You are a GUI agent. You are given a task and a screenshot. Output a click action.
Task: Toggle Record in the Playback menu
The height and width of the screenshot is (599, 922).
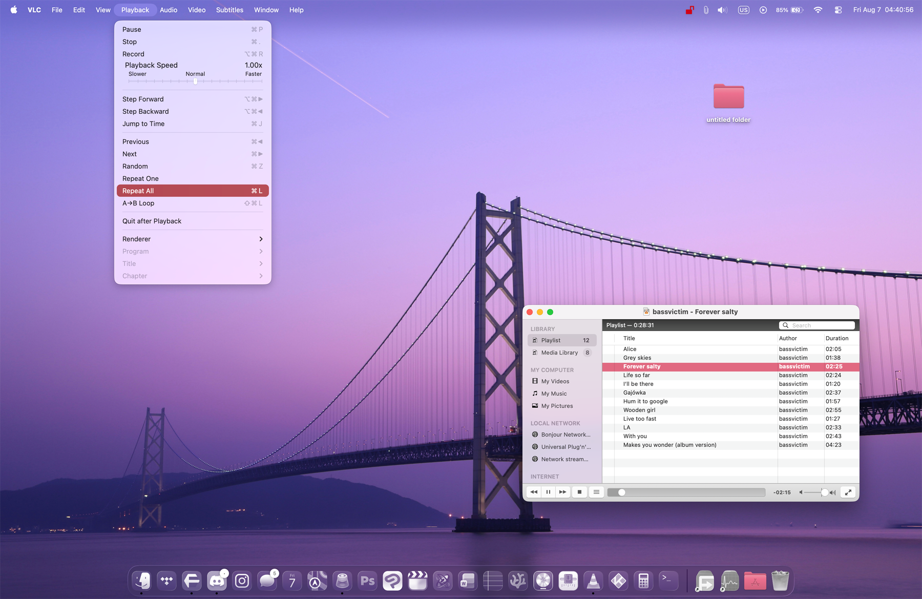pos(193,54)
